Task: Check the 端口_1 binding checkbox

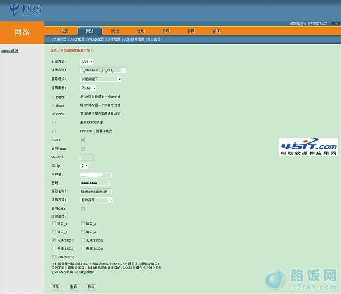Action: pyautogui.click(x=54, y=223)
